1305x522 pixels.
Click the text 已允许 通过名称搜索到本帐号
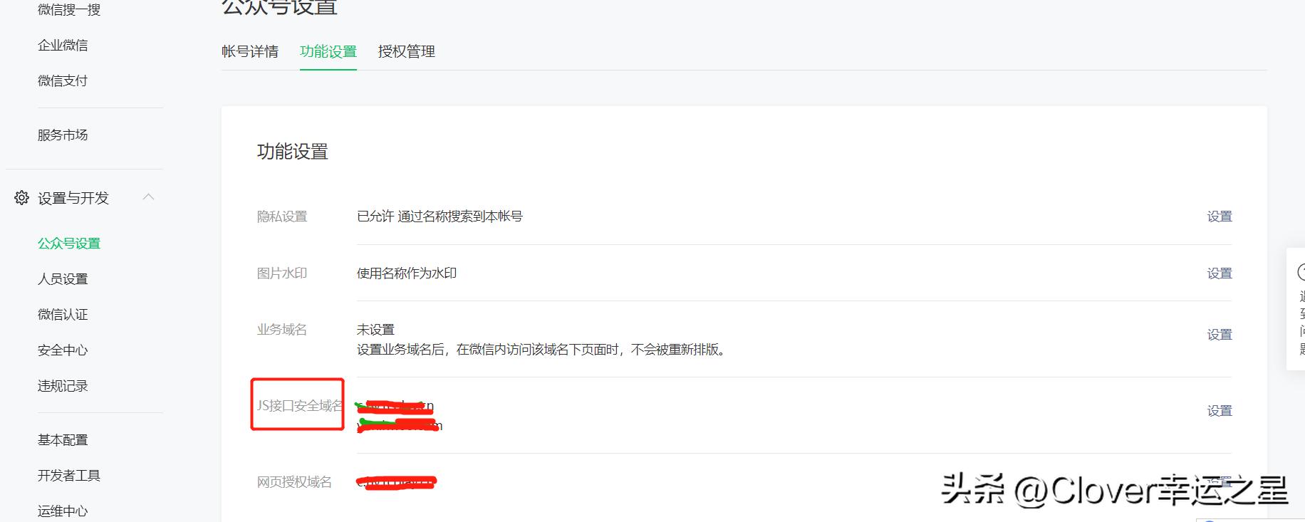coord(440,216)
